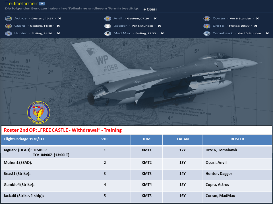Click the Roster 2nd OP title
Viewport: 273px width, 204px height.
click(63, 130)
